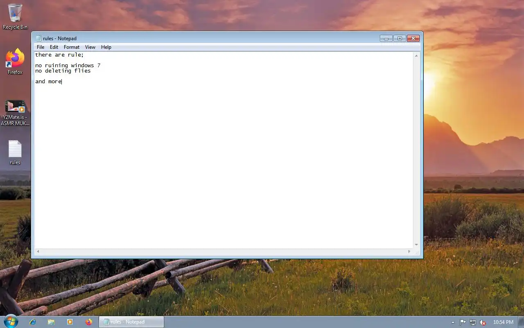
Task: Maximize the Notepad window
Action: (x=400, y=38)
